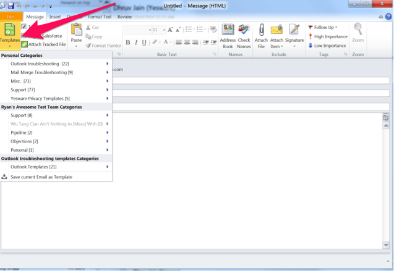The image size is (394, 271).
Task: Save the message with the floppy icon
Action: 11,6
